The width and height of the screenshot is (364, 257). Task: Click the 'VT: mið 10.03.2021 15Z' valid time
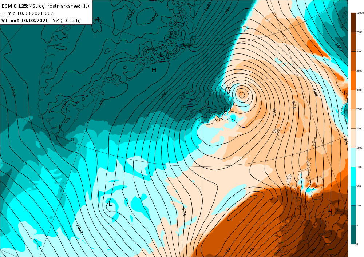[x=30, y=20]
